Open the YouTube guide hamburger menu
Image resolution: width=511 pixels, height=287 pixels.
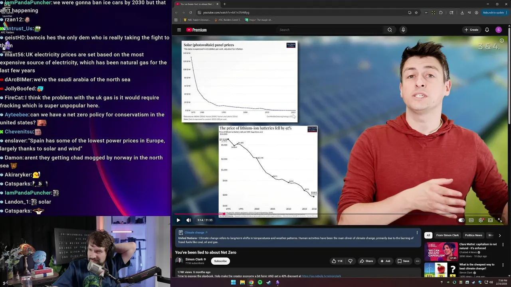179,30
